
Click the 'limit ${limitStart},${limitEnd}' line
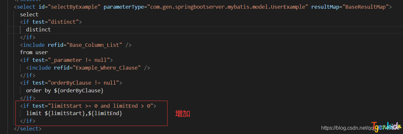click(x=74, y=113)
